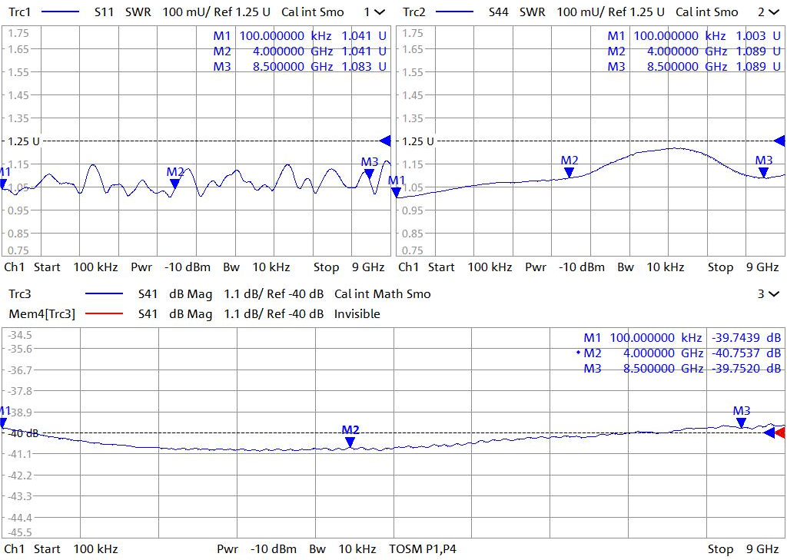The image size is (787, 560).
Task: Select marker M3 on the S41 trace
Action: point(741,421)
